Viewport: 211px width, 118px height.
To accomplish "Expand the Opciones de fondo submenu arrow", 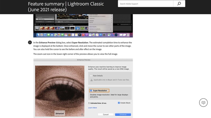I will [x=112, y=31].
